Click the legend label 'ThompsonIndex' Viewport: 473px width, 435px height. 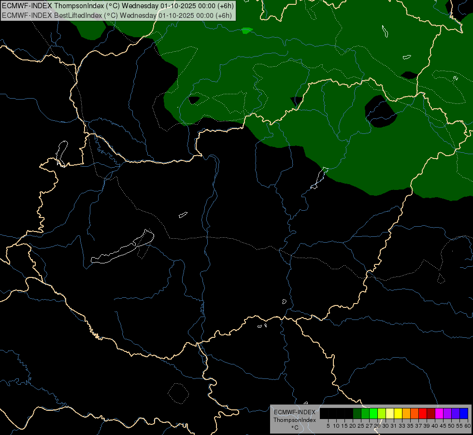[295, 420]
